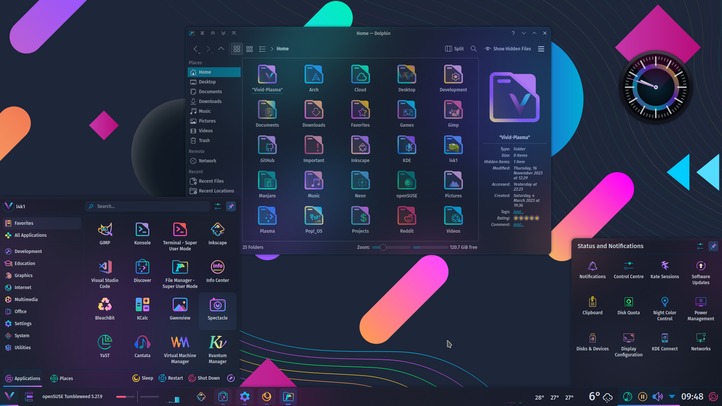Select All Applications category
The image size is (722, 406).
(x=42, y=235)
